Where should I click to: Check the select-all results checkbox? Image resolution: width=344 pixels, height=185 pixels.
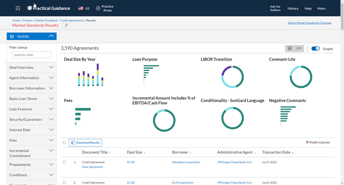coord(64,142)
